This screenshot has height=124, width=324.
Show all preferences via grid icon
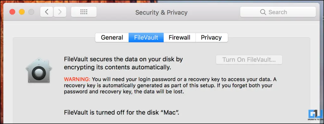click(84, 12)
